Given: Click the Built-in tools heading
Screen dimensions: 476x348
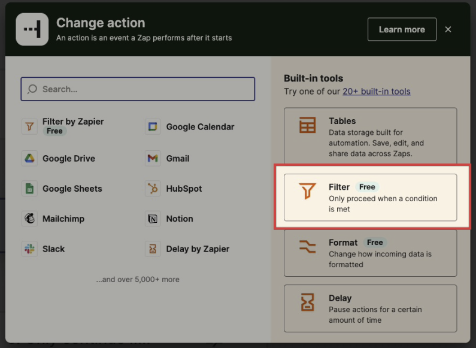Looking at the screenshot, I should click(x=314, y=78).
